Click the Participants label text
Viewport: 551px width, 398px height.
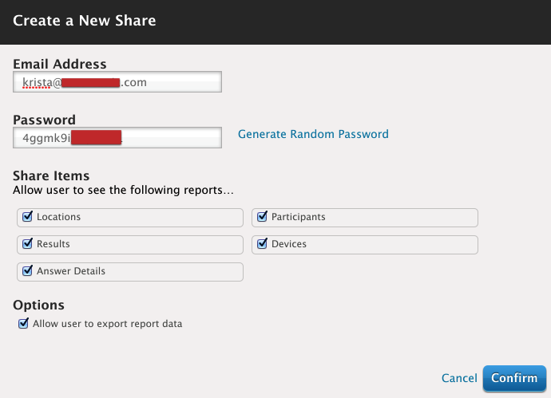pos(299,217)
